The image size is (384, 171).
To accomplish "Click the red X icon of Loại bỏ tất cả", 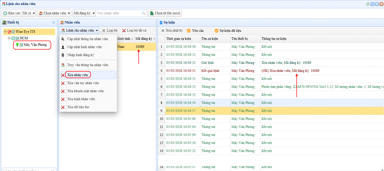I will click(124, 31).
